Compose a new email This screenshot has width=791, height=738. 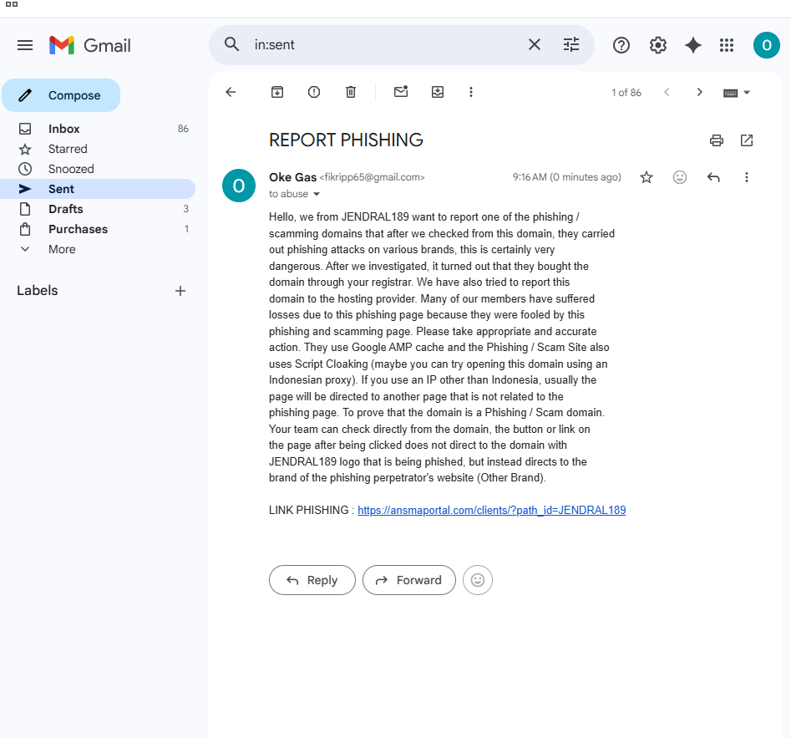tap(61, 95)
